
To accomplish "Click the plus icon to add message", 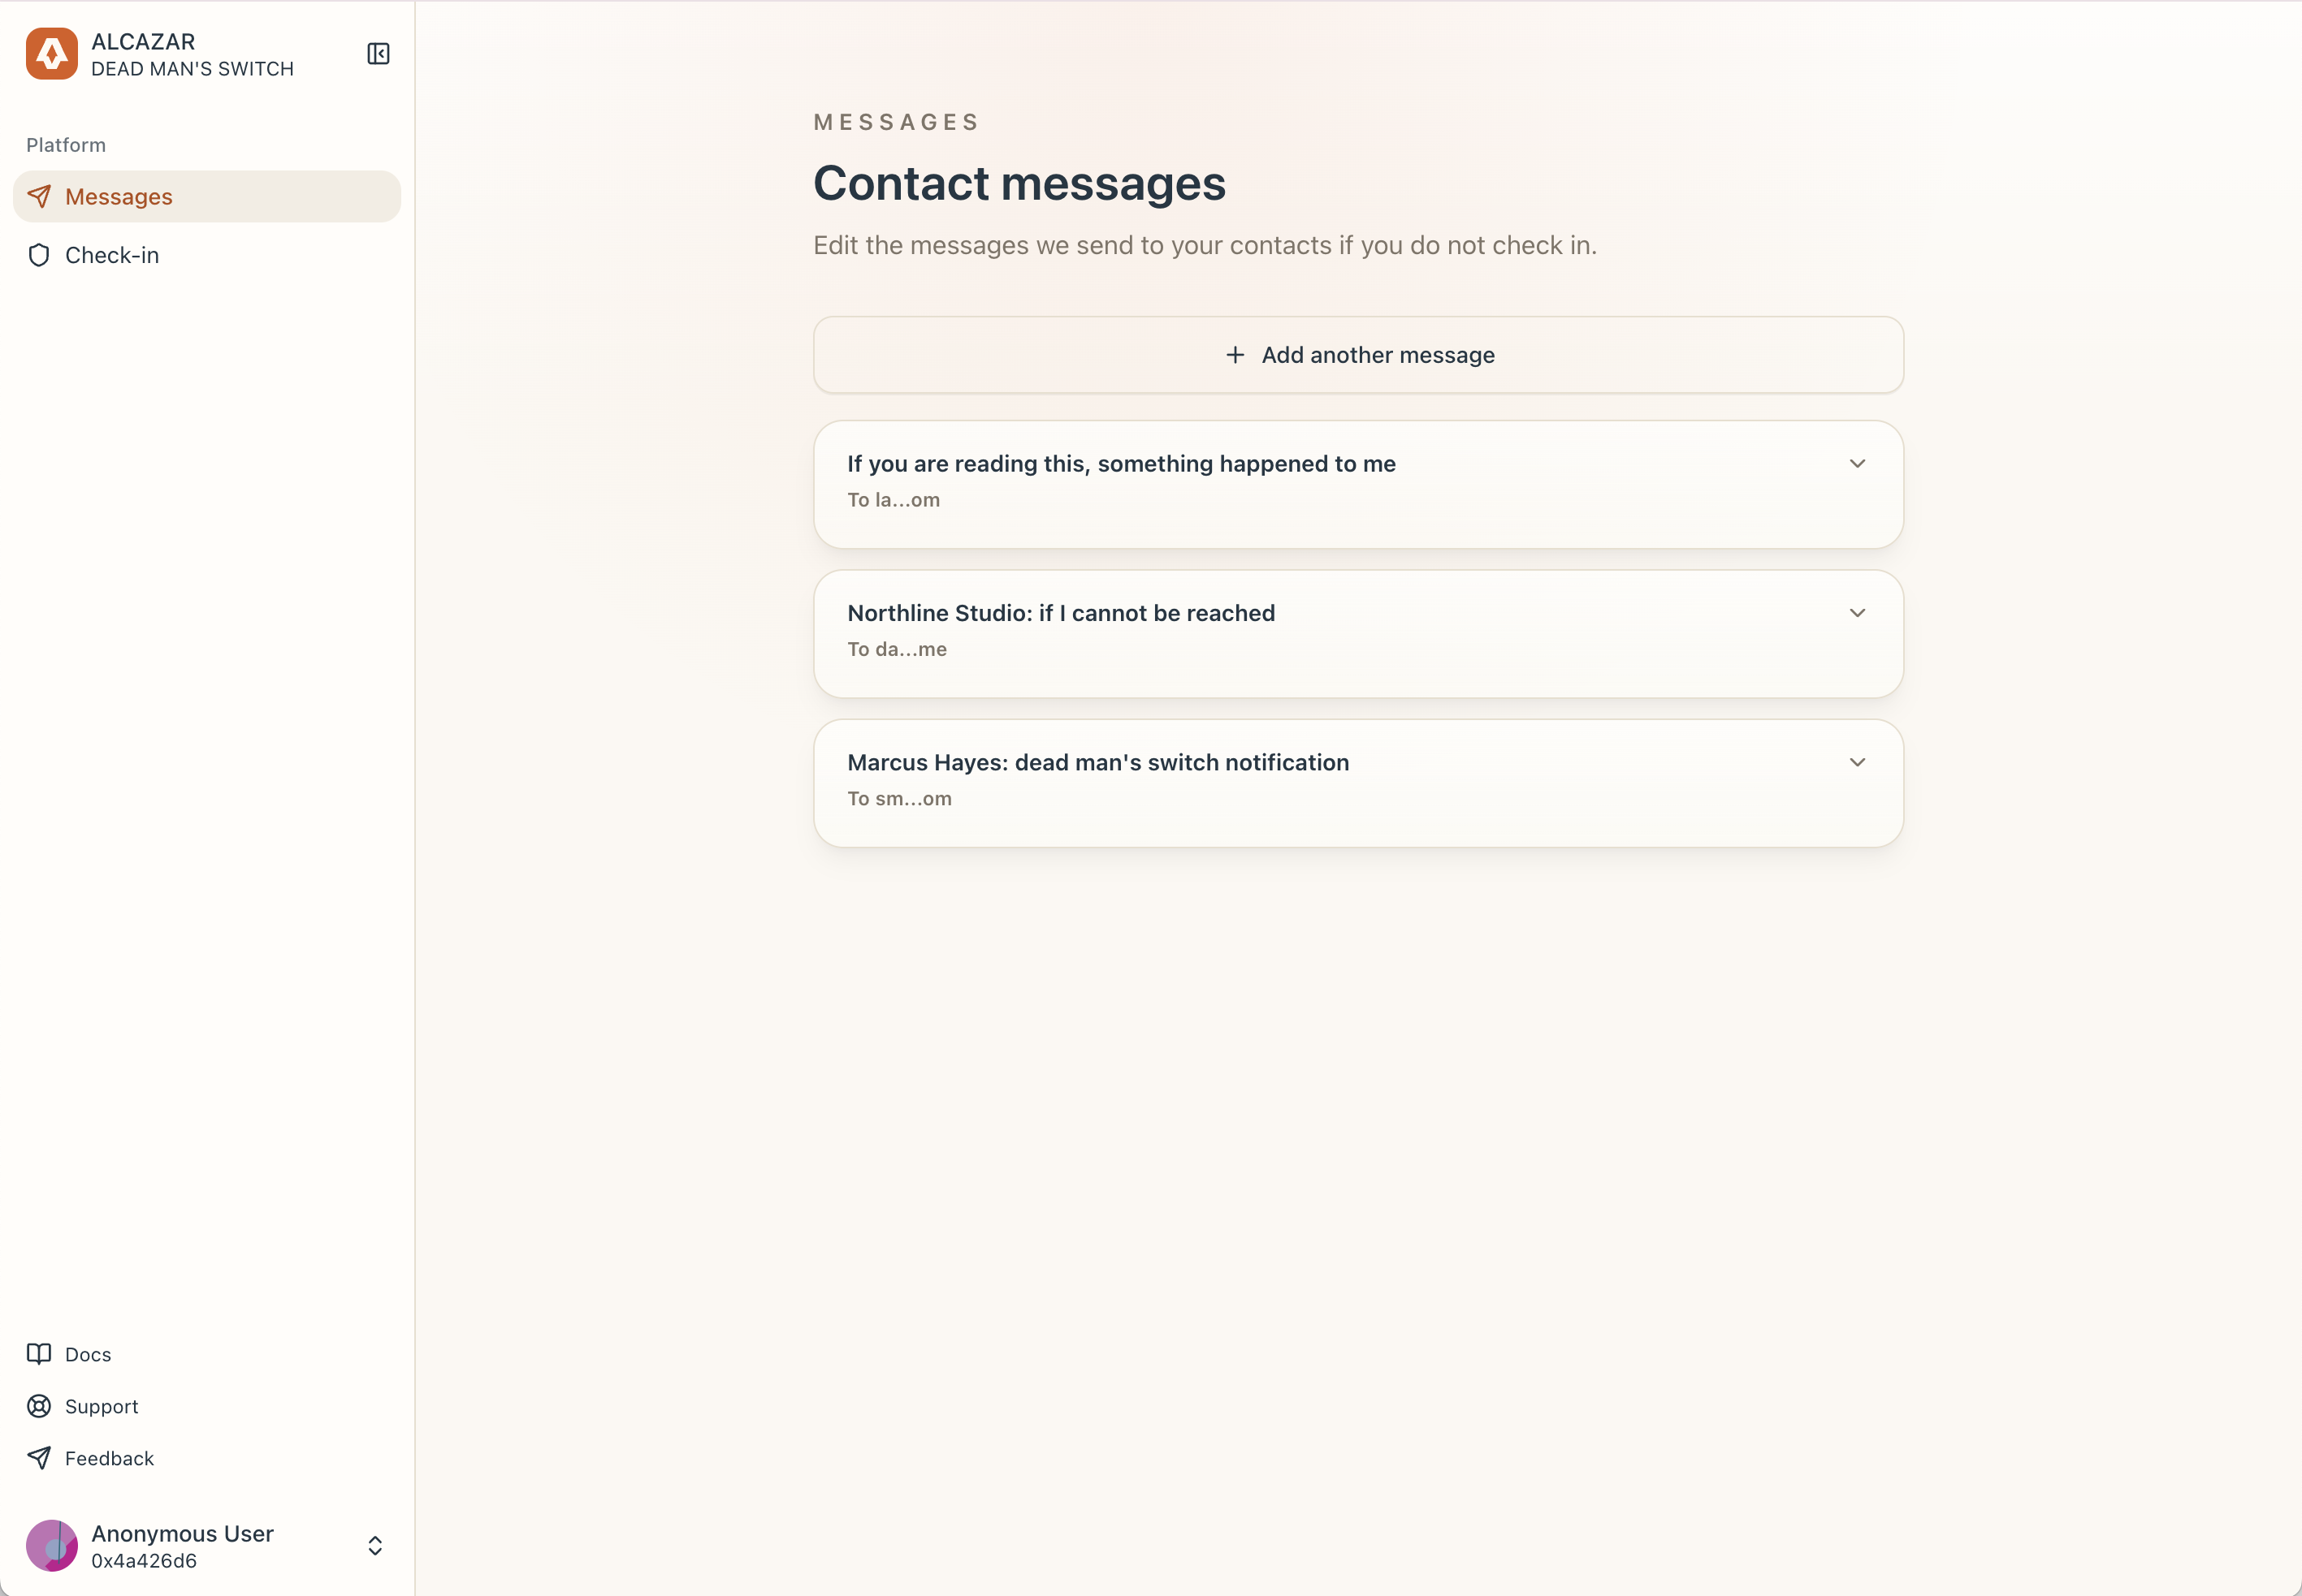I will (1235, 355).
